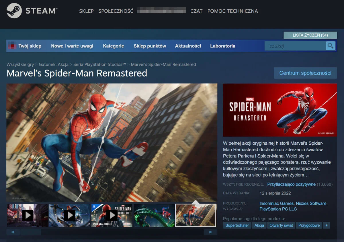Viewport: 344px width, 242px height.
Task: Play the PC Reveal Trailer video
Action: [112, 215]
